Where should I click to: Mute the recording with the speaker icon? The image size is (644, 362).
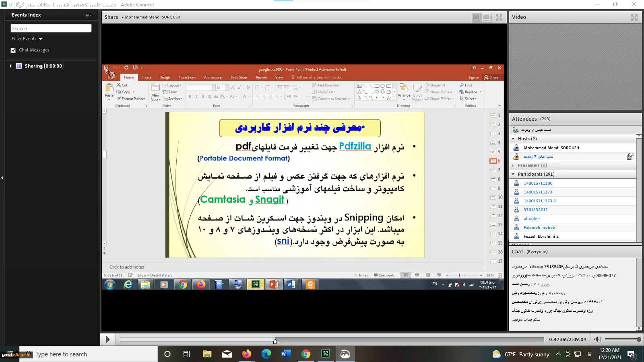pos(598,339)
